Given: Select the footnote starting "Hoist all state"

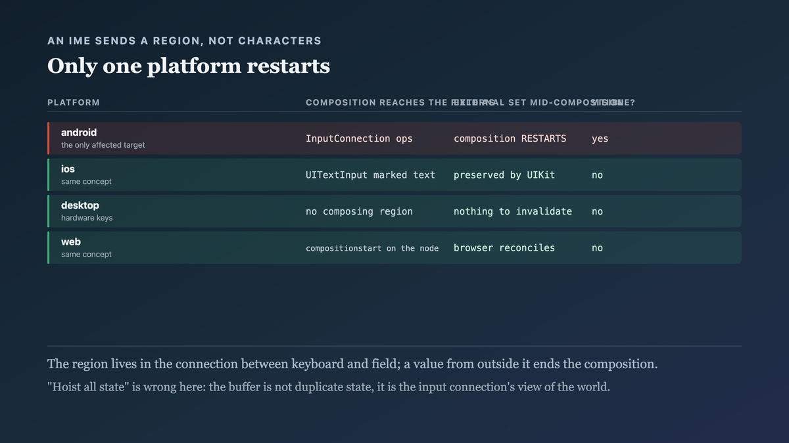Looking at the screenshot, I should pos(329,387).
